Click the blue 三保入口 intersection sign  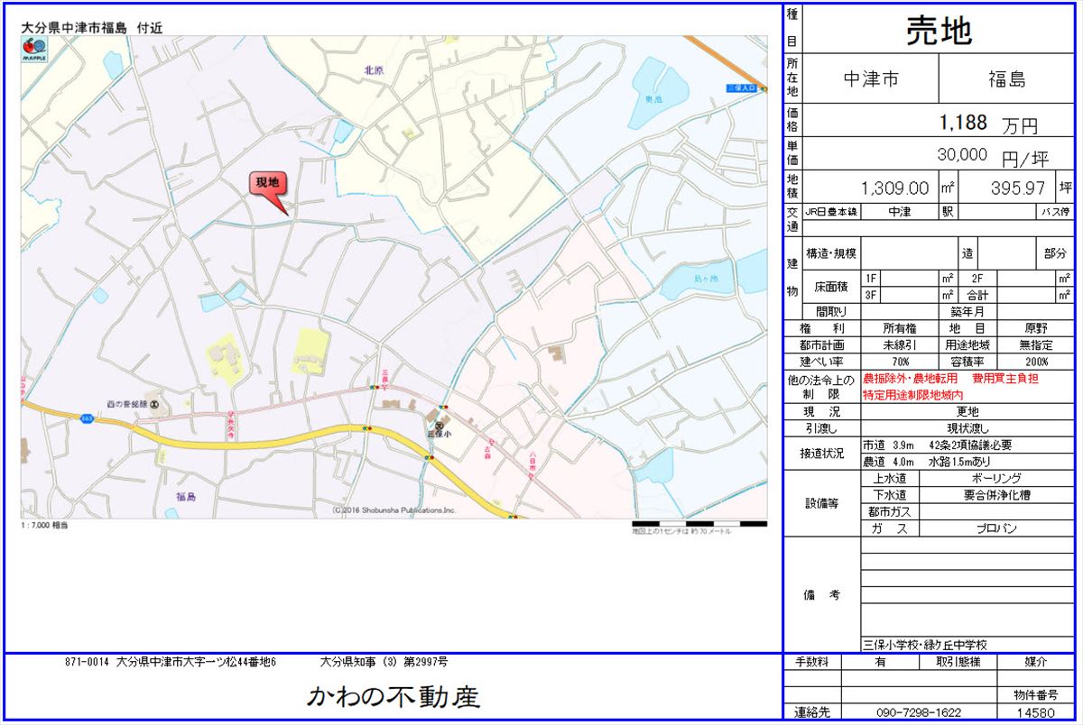tap(745, 88)
